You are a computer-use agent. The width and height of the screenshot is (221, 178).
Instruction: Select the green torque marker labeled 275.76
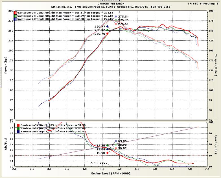tap(116, 20)
